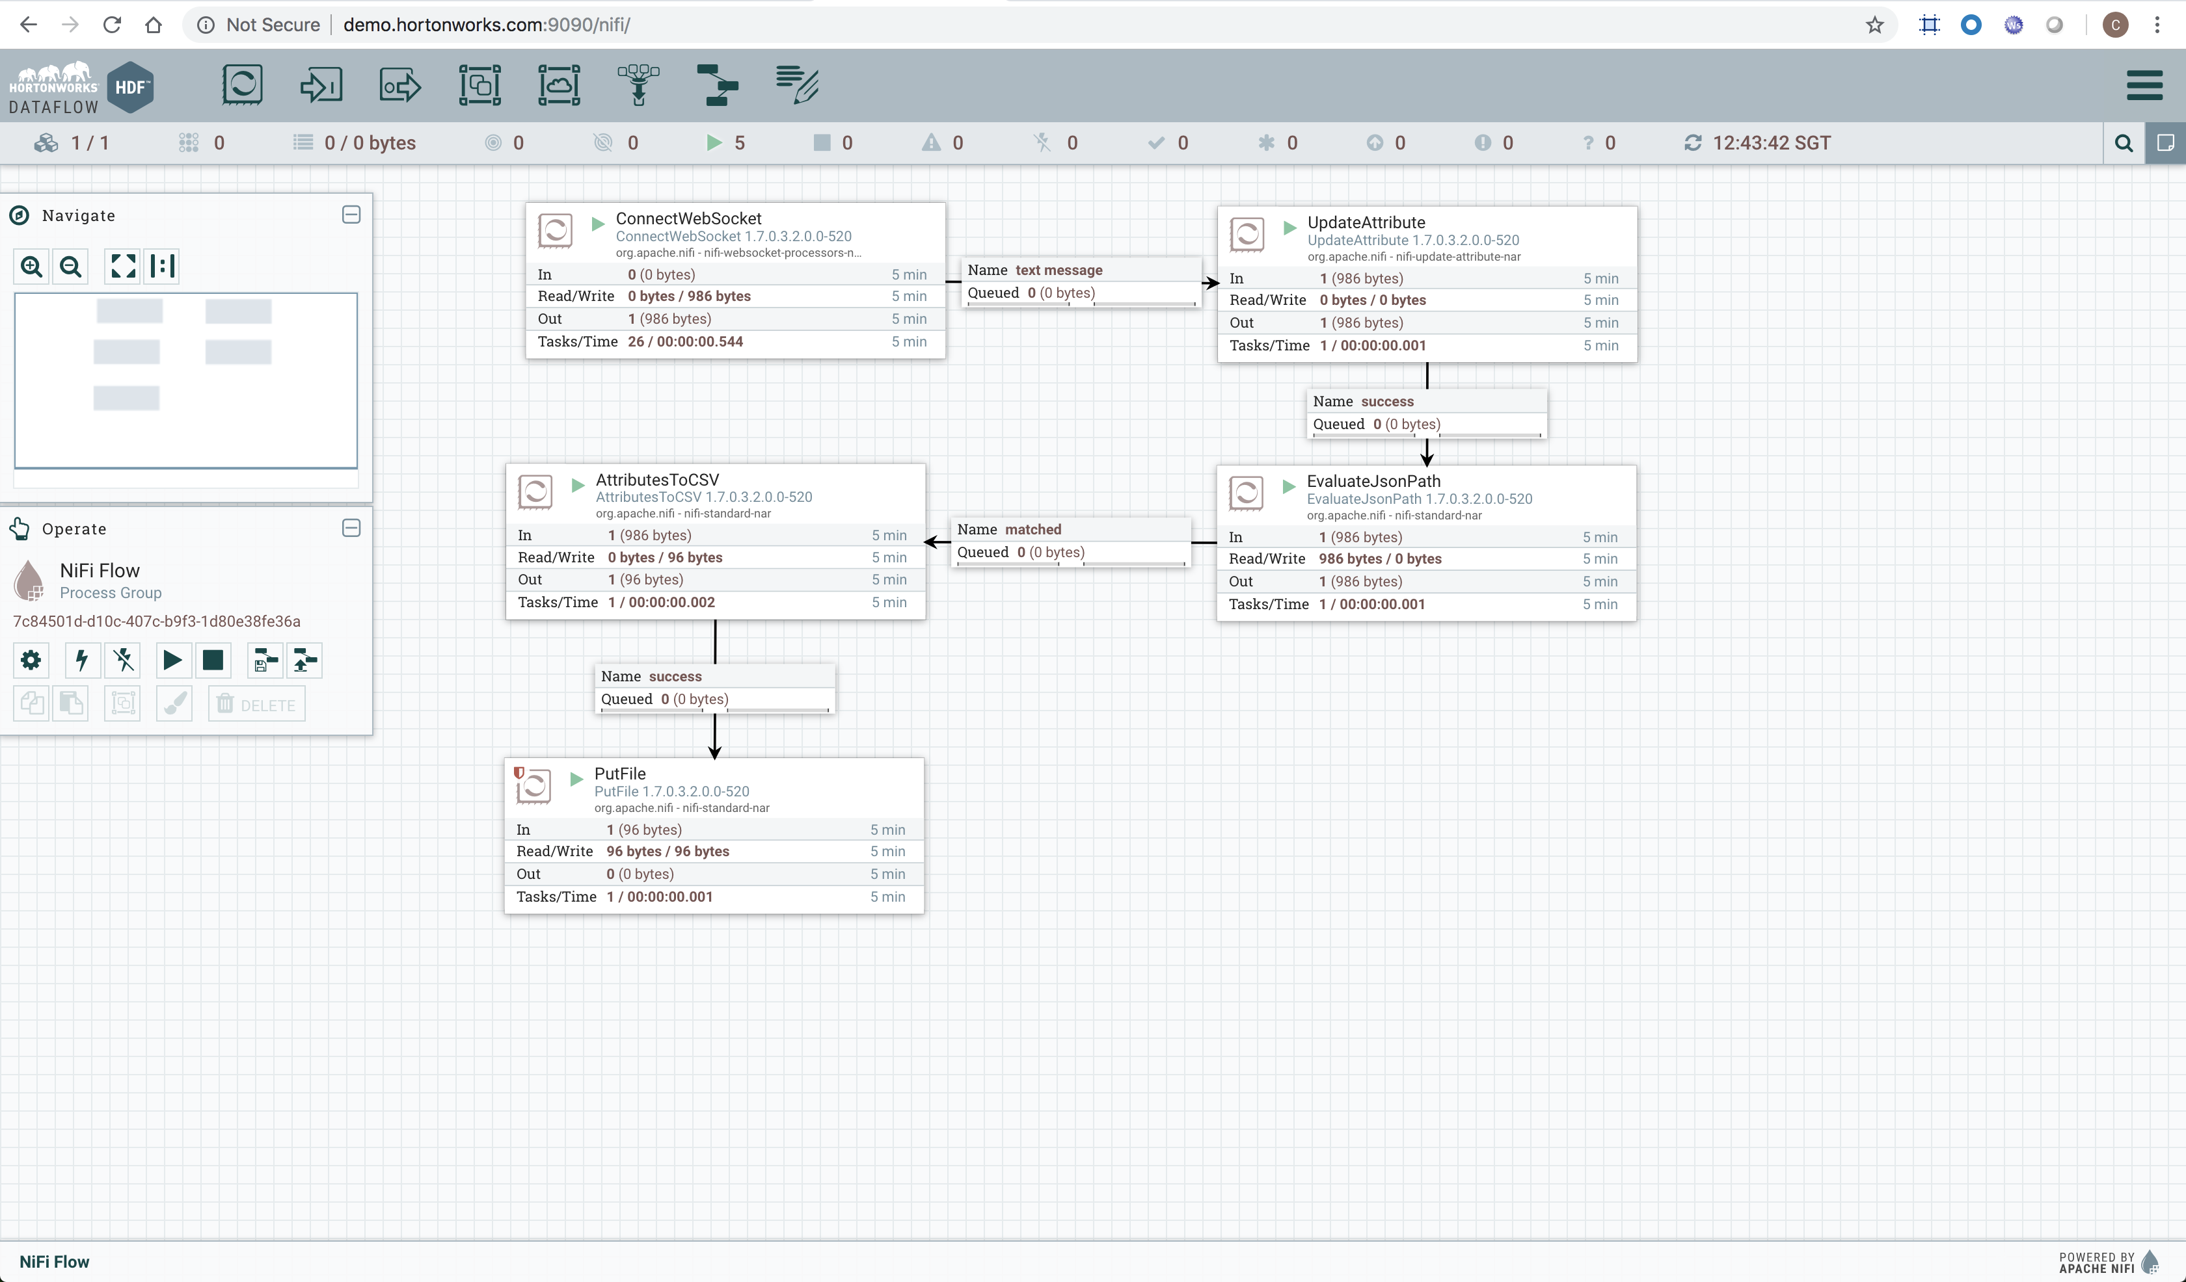2186x1282 pixels.
Task: Click the queued 0 / 0 bytes status
Action: pos(355,143)
